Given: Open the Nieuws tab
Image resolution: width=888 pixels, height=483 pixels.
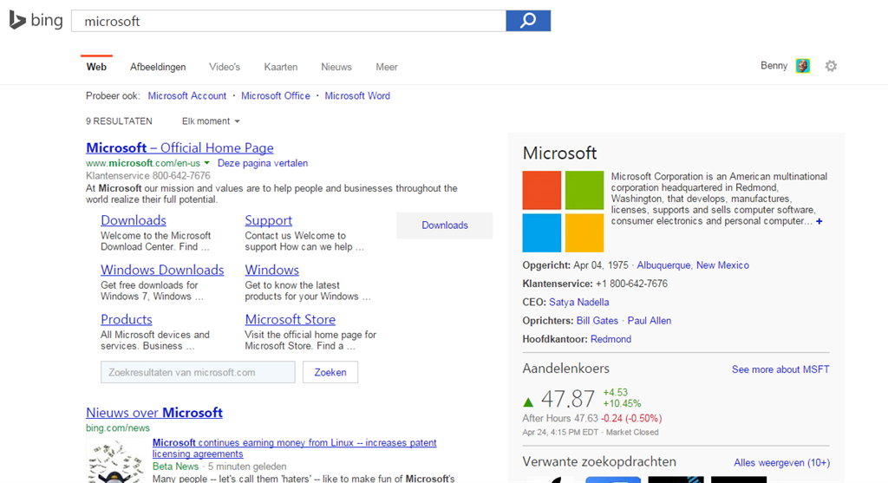Looking at the screenshot, I should click(336, 67).
